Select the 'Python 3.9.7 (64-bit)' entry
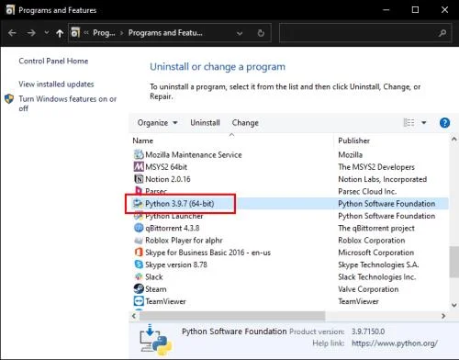Viewport: 459px width, 360px height. click(180, 204)
